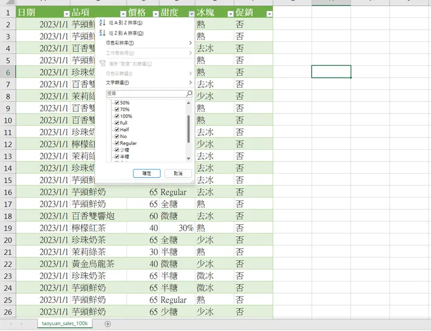Screen dimensions: 431x331
Task: Expand the sort by color submenu
Action: click(190, 43)
